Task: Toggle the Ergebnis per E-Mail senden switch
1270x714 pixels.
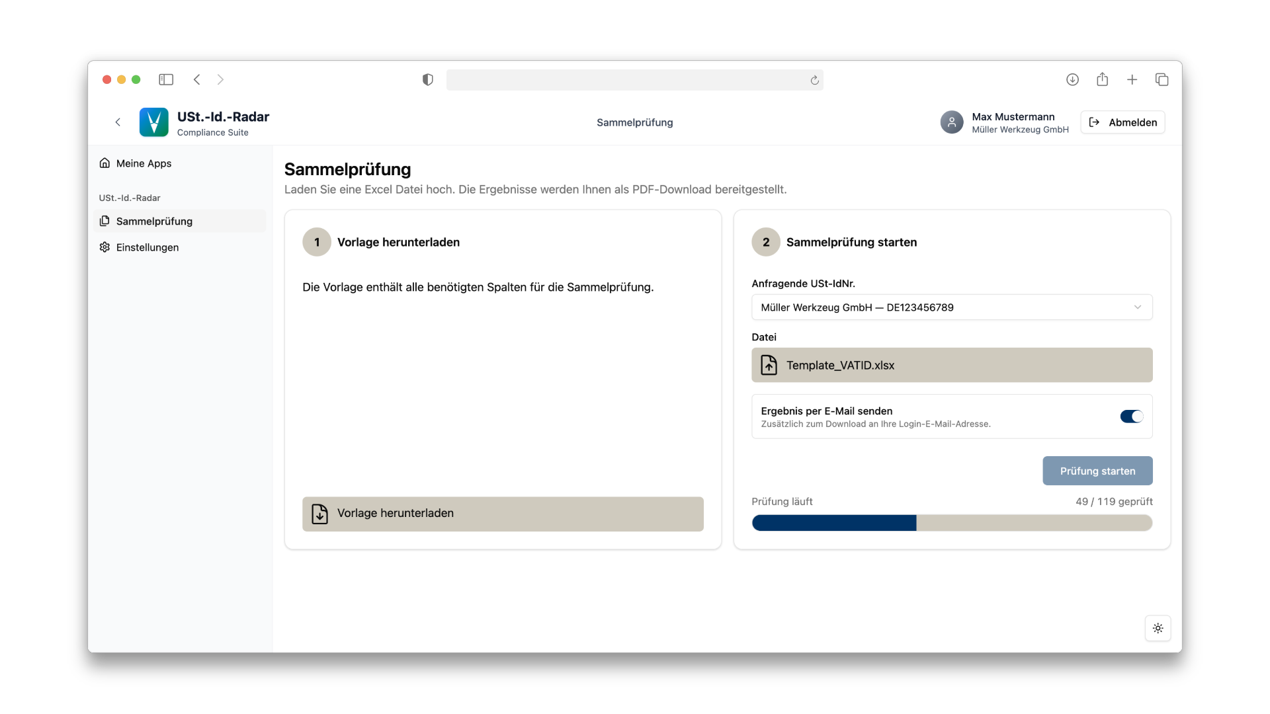Action: click(x=1131, y=416)
